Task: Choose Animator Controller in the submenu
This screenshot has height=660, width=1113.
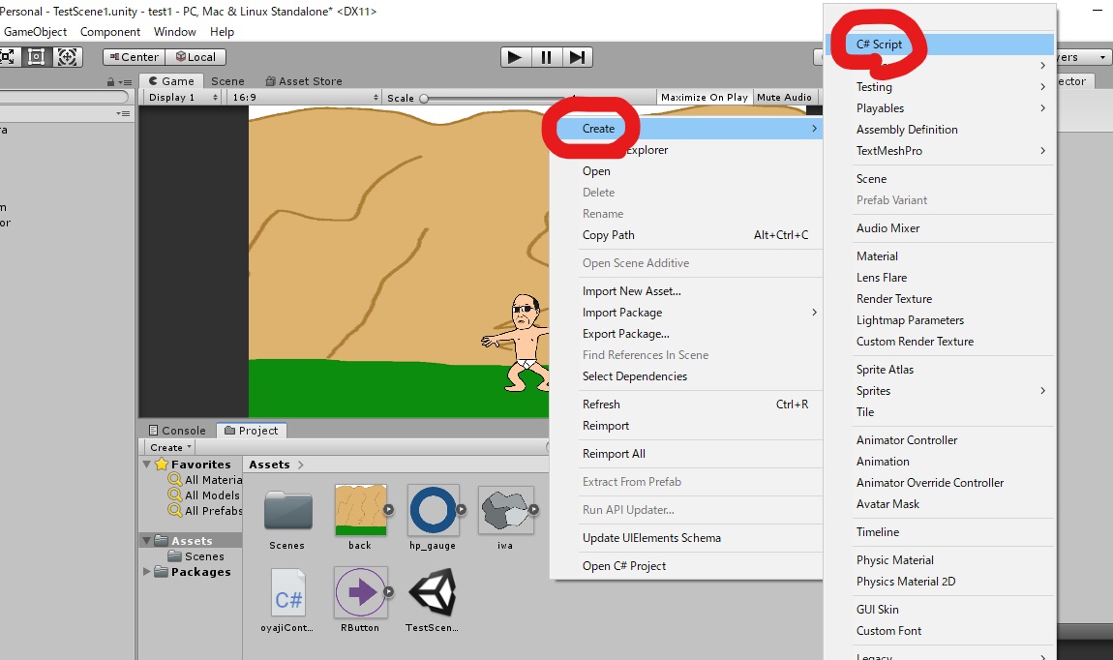Action: pos(940,440)
